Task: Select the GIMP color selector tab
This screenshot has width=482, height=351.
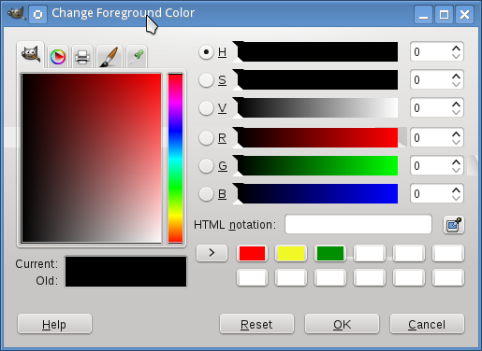Action: click(x=31, y=54)
